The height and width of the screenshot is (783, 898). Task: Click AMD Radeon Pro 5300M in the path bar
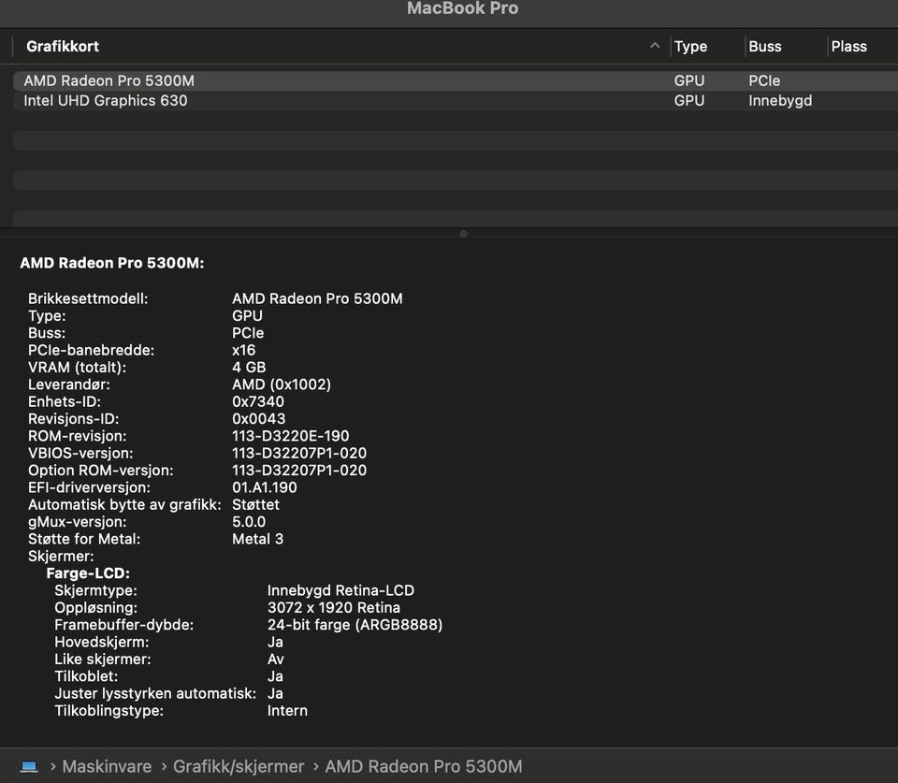tap(423, 766)
